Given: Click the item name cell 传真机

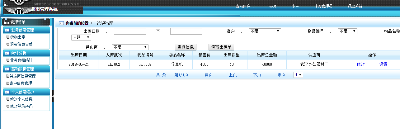Looking at the screenshot, I should [x=177, y=64].
